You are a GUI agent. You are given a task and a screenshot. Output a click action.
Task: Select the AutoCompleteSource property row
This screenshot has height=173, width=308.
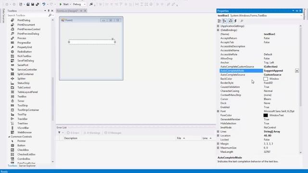tap(259, 75)
